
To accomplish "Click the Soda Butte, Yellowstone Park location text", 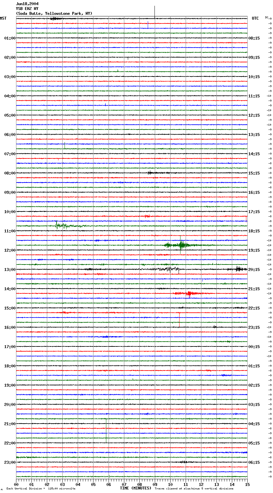I will click(54, 13).
